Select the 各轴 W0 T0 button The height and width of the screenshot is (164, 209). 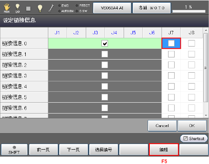[x=152, y=8]
